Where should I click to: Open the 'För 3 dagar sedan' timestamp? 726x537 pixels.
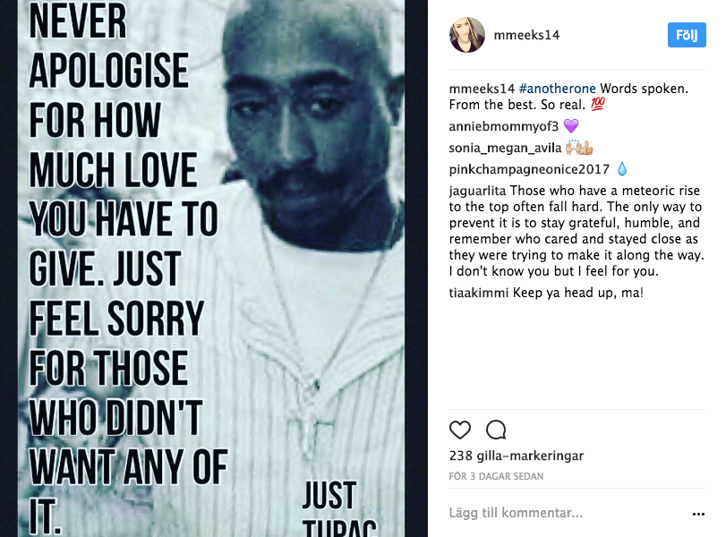click(496, 476)
